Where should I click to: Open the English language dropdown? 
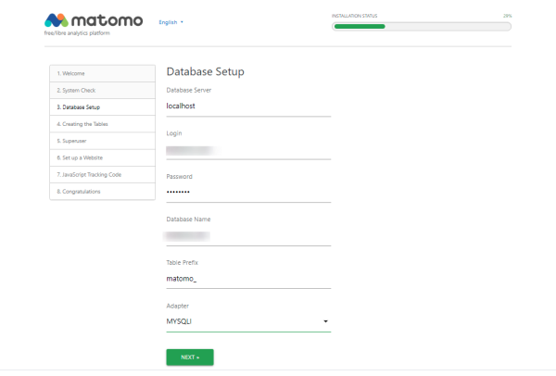(171, 21)
